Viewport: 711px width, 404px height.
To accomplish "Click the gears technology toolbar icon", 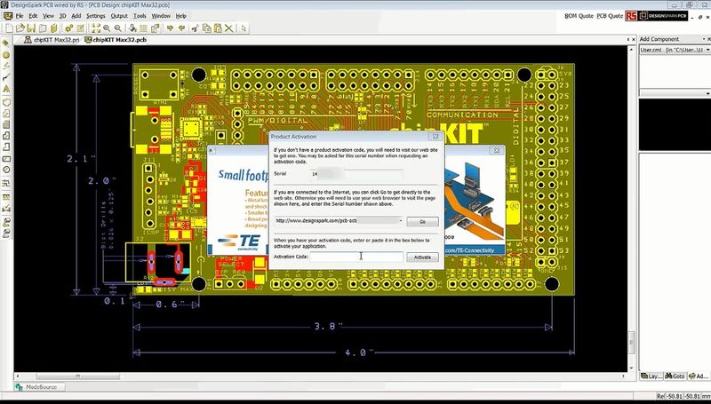I will pyautogui.click(x=69, y=28).
